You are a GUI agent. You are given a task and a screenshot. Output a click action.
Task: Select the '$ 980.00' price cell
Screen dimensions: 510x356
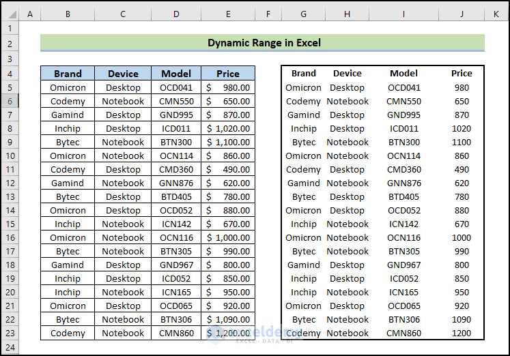tap(228, 87)
